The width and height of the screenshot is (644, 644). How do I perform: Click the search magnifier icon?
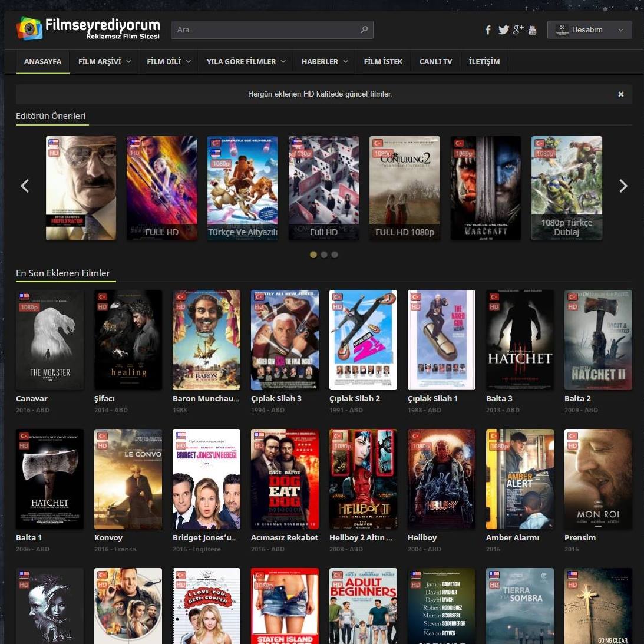pos(364,29)
